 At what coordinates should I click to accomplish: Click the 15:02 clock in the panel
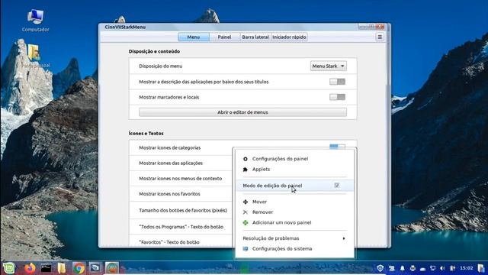466,268
